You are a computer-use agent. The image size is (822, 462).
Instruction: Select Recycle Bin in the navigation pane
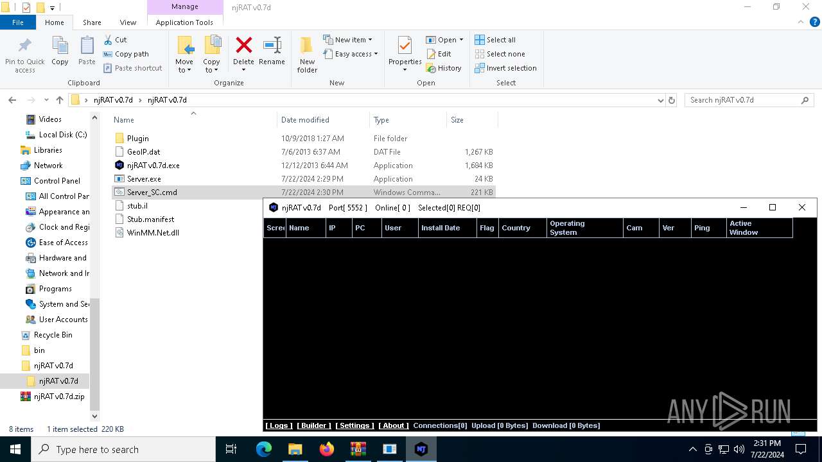tap(53, 335)
